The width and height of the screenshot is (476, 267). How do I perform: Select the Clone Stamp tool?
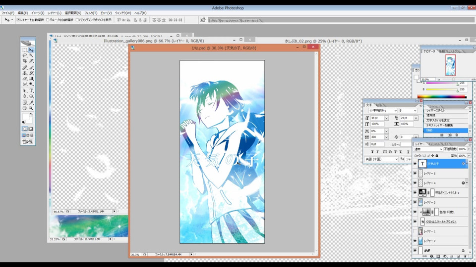pyautogui.click(x=25, y=73)
